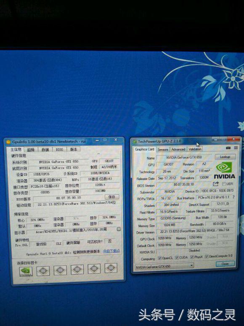Click the Lookup button
The image size is (244, 326).
[225, 156]
